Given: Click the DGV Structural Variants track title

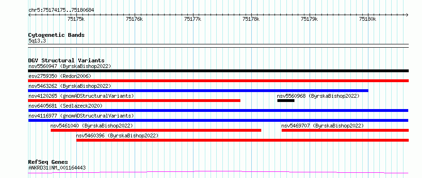Looking at the screenshot, I should [66, 60].
